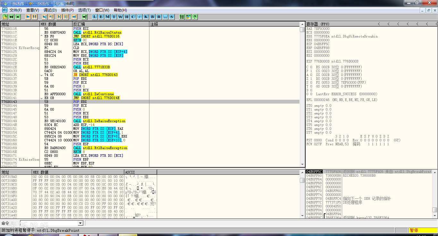Select the EFL 00000246 flags row
The height and width of the screenshot is (236, 438).
click(342, 100)
